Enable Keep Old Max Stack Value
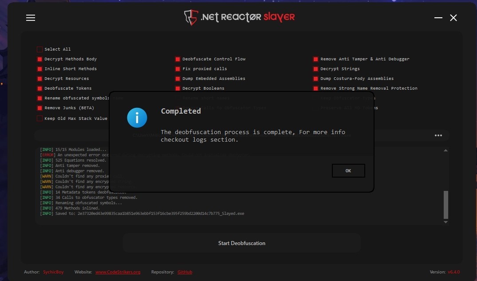The height and width of the screenshot is (281, 477). [39, 119]
